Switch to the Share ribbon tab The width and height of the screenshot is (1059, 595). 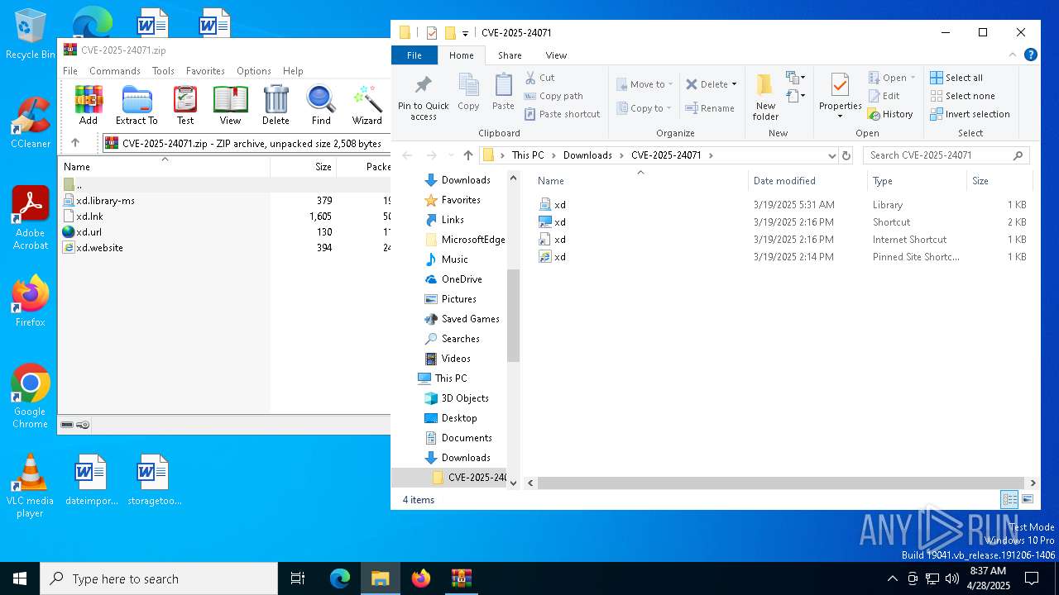tap(510, 55)
